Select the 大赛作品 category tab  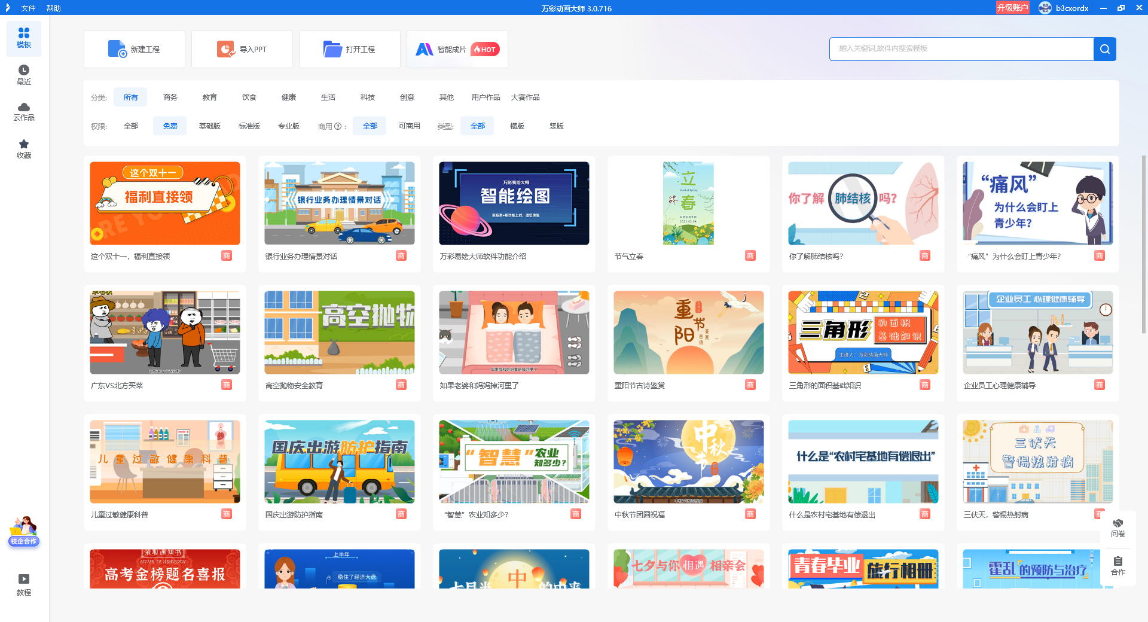point(526,97)
